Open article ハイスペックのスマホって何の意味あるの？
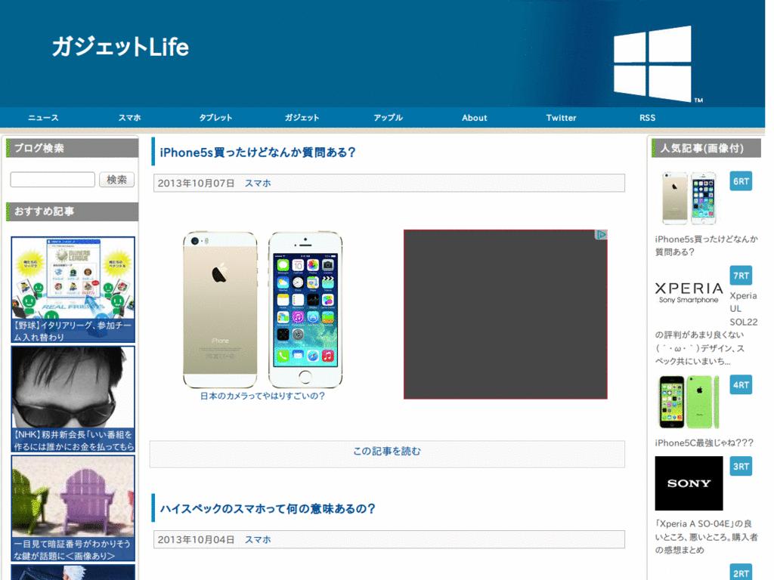The height and width of the screenshot is (580, 774). [x=268, y=509]
